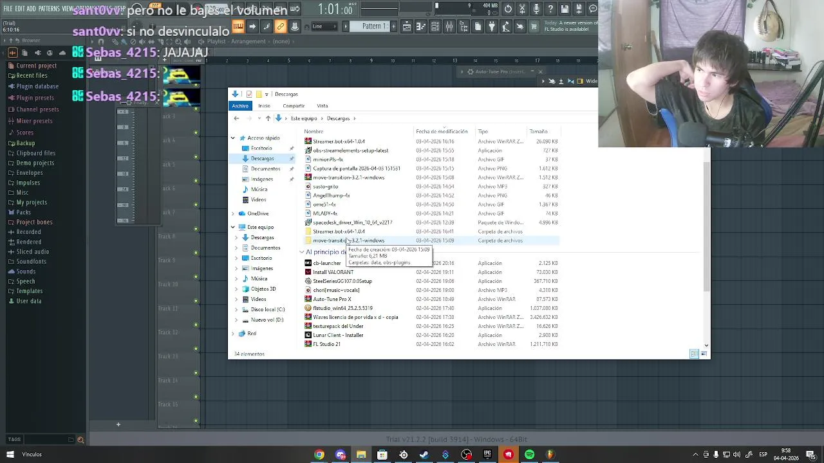Sort files by Tipo column header
Image resolution: width=824 pixels, height=463 pixels.
(x=483, y=131)
